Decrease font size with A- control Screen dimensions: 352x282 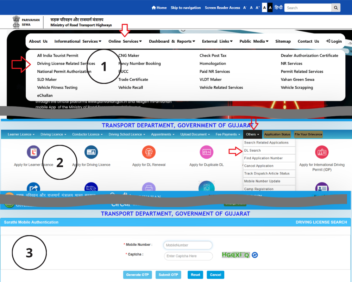click(x=245, y=8)
